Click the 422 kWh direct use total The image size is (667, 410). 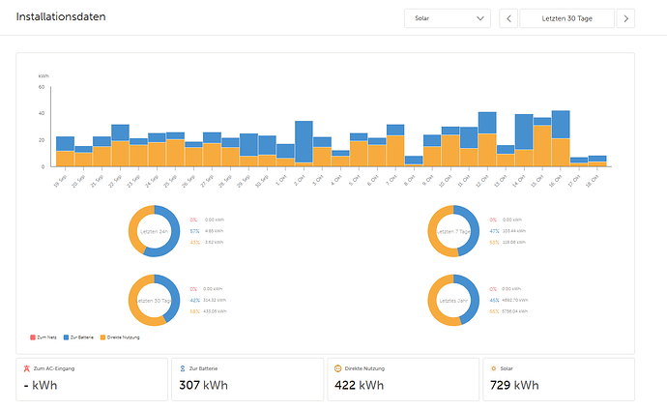point(359,385)
